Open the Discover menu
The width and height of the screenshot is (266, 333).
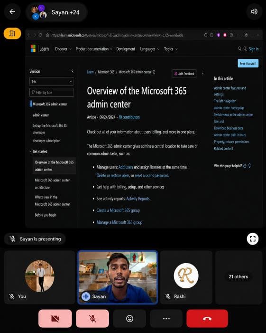pyautogui.click(x=63, y=49)
